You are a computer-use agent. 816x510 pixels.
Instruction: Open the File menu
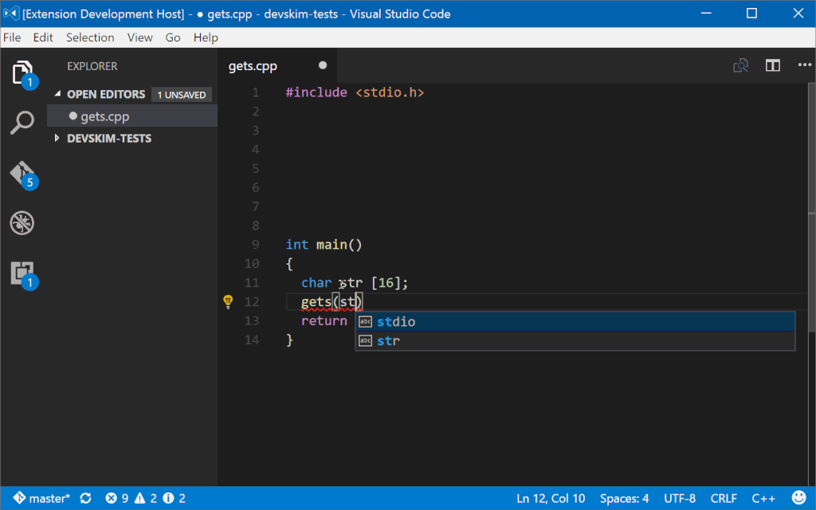(x=12, y=37)
